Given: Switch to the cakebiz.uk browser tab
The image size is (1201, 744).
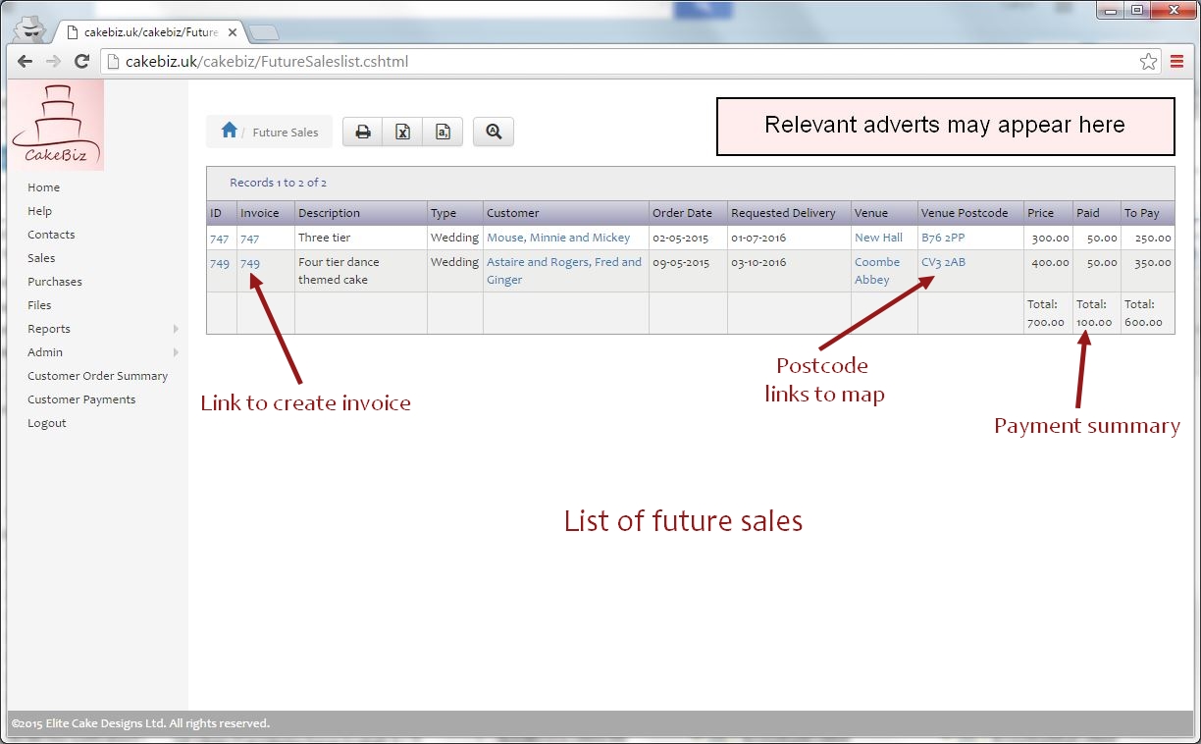Looking at the screenshot, I should click(x=152, y=30).
